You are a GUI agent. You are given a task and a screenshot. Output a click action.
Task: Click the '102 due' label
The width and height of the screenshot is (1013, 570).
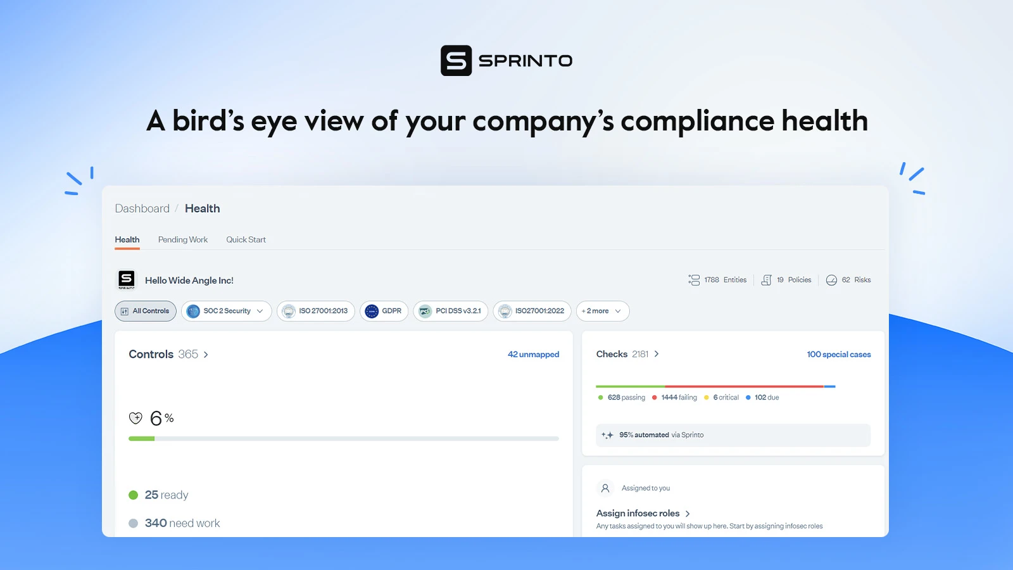click(x=767, y=398)
